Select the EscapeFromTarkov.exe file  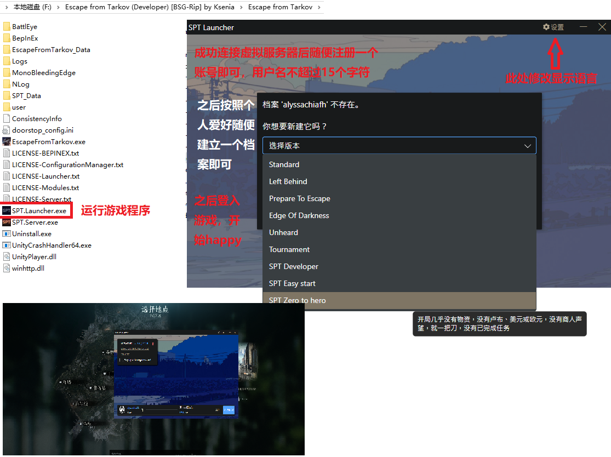pyautogui.click(x=44, y=141)
